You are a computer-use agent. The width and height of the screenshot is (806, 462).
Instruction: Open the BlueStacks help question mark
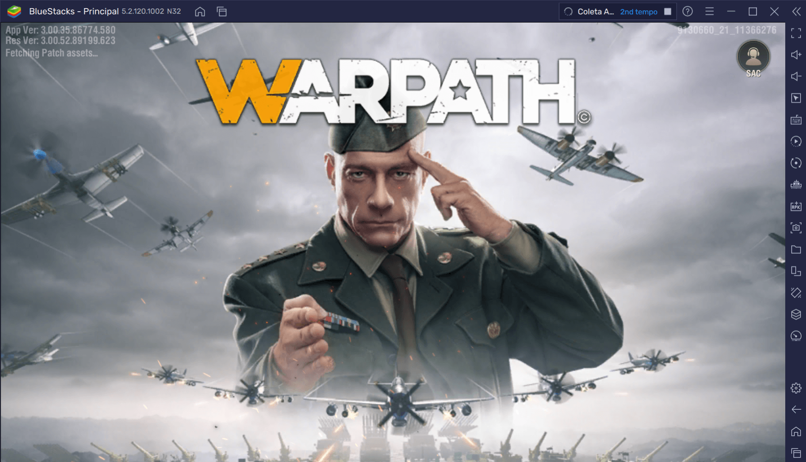click(x=687, y=11)
